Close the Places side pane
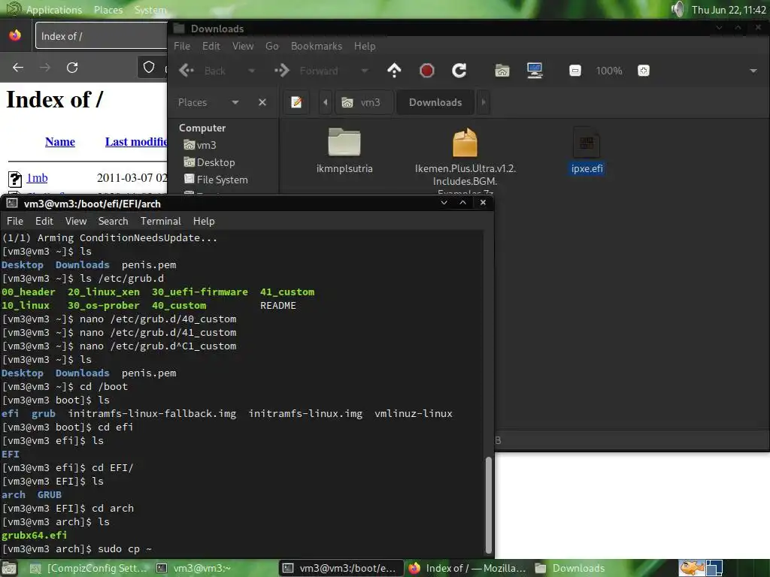770x577 pixels. click(262, 102)
